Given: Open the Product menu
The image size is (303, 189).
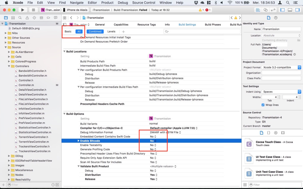Looking at the screenshot, I should 107,3.
